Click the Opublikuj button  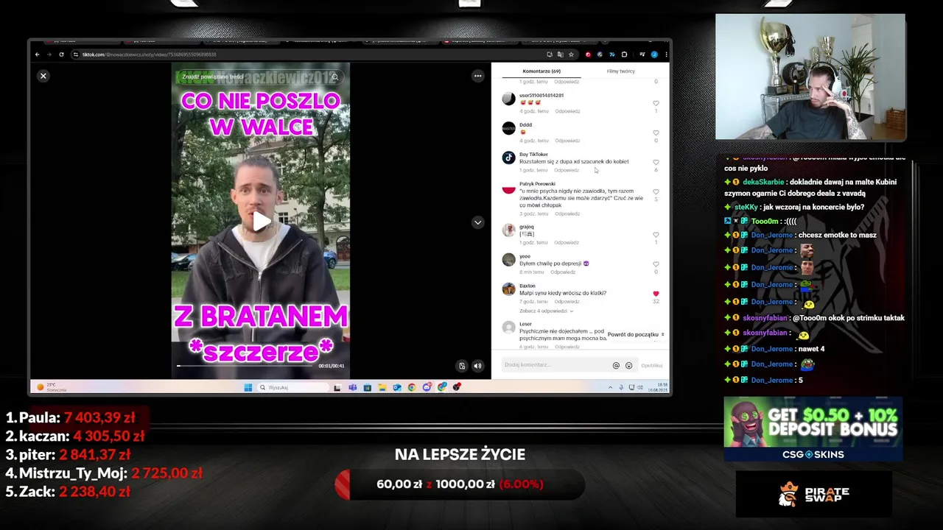(652, 365)
